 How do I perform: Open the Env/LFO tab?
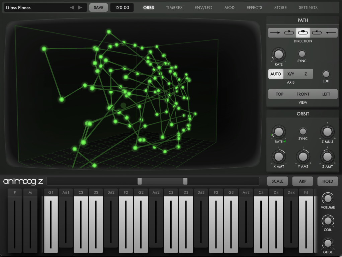(x=203, y=8)
